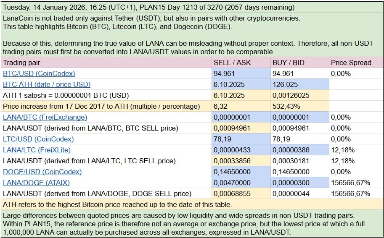Click the 0,00000433 LANA/LTC ask cell
This screenshot has width=384, height=238.
pos(232,150)
